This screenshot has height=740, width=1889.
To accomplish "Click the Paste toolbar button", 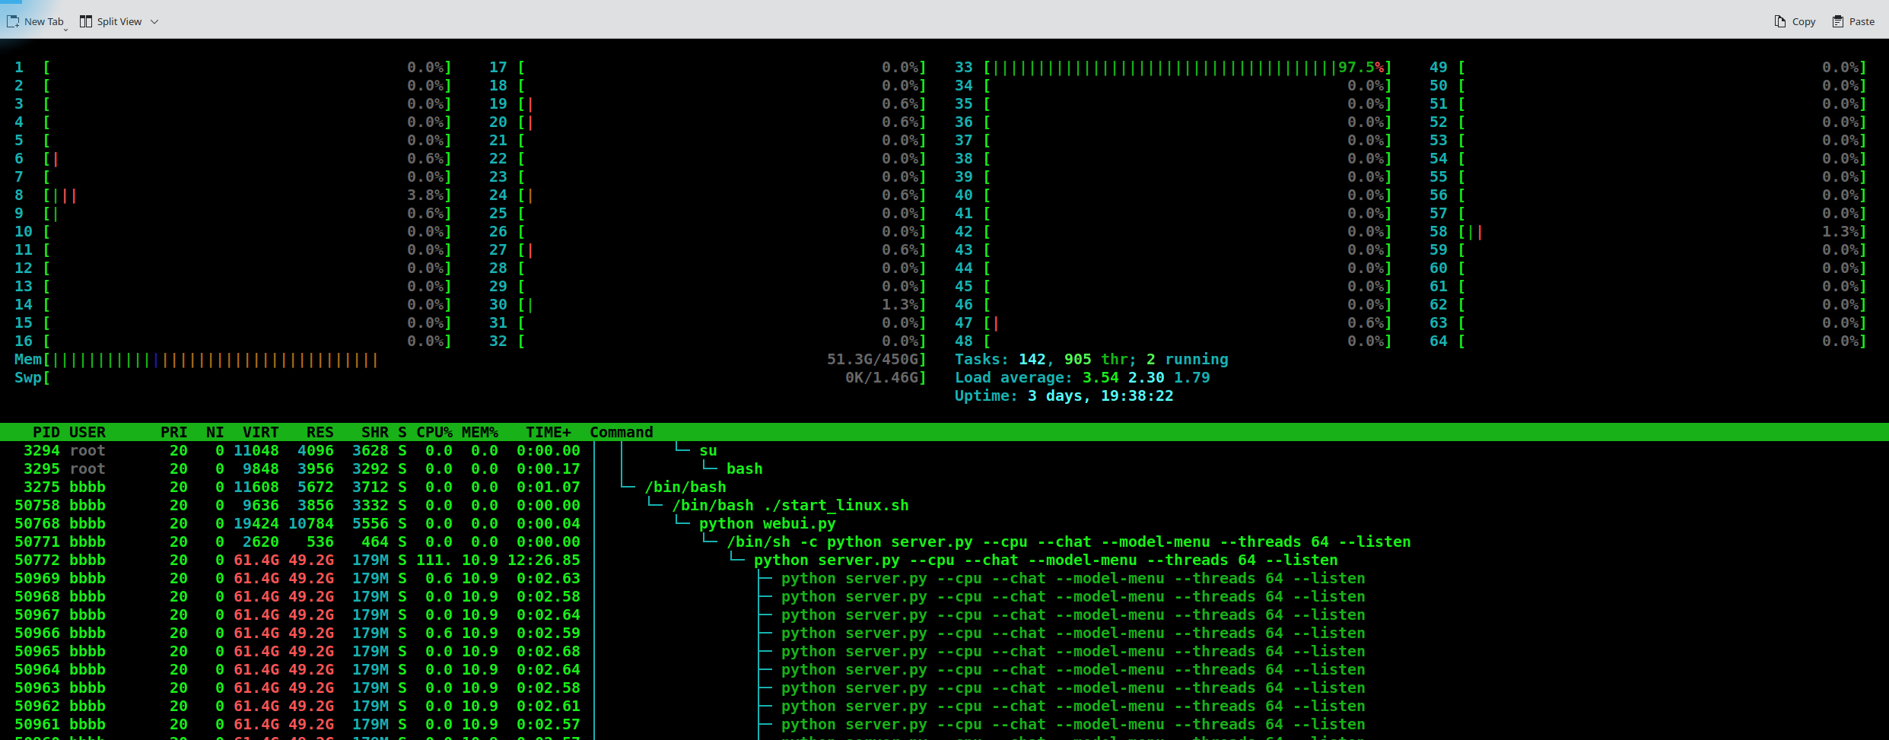I will [x=1853, y=21].
